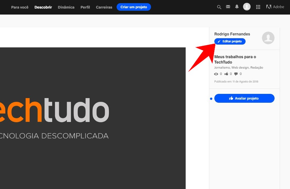
Task: Click the comment bubble icon
Action: (x=236, y=74)
